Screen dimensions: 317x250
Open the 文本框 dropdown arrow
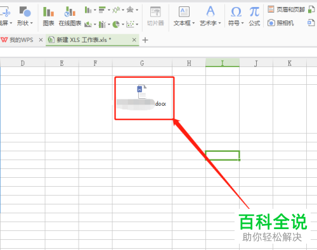[193, 23]
